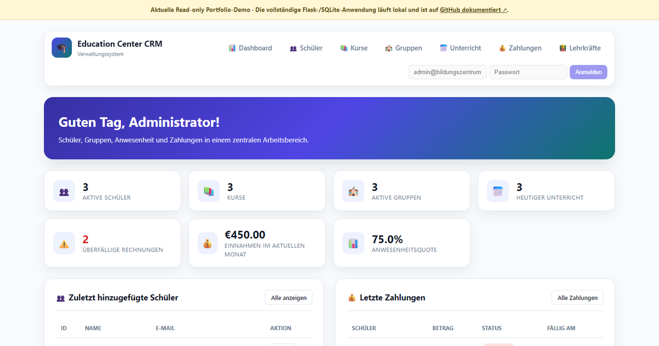
Task: Click the money bag icon on Einnahmen card
Action: (x=209, y=244)
